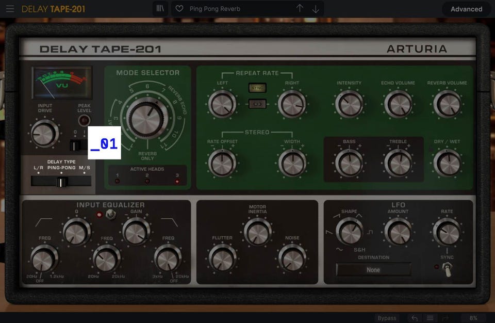Load the next preset with the down arrow

point(316,9)
